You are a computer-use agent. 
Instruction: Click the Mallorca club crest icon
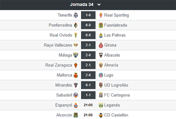pos(76,75)
